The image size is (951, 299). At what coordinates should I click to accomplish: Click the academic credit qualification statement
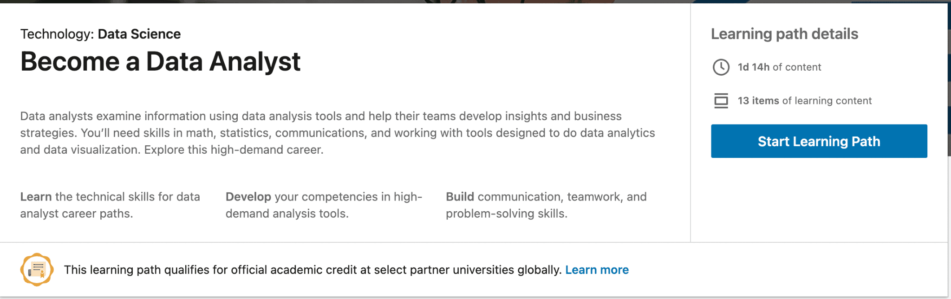(313, 270)
